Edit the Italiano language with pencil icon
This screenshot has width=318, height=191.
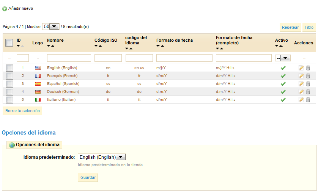click(301, 100)
